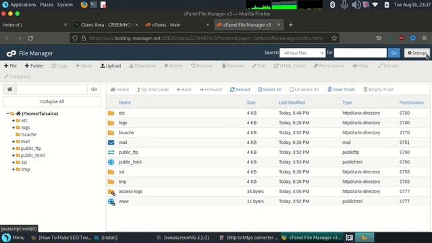Select the etc folder icon in list

(x=111, y=113)
